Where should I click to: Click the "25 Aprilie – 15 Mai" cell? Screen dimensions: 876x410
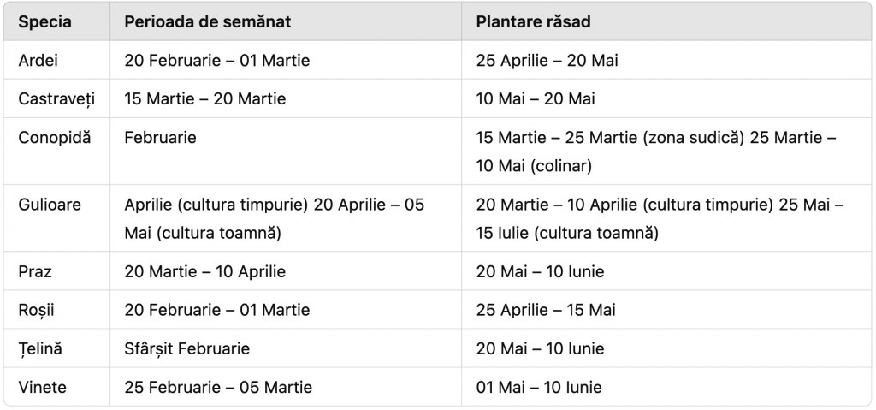coord(546,310)
